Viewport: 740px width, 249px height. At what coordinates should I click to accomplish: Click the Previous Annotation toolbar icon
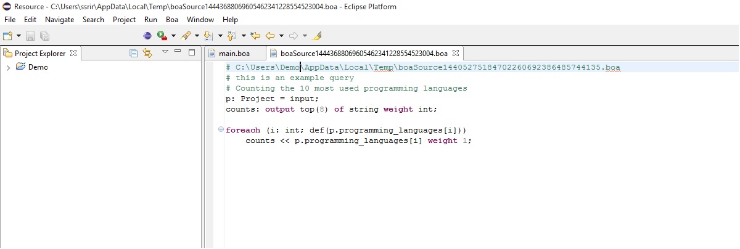(232, 36)
